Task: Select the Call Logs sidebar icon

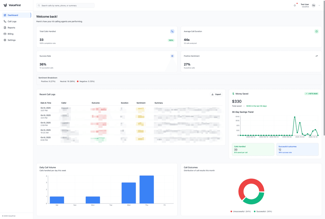Action: tap(5, 21)
